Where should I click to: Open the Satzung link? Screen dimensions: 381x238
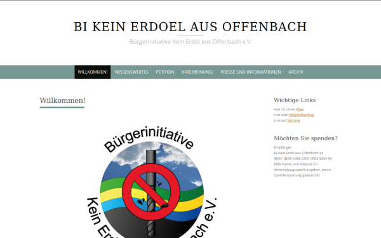point(293,121)
